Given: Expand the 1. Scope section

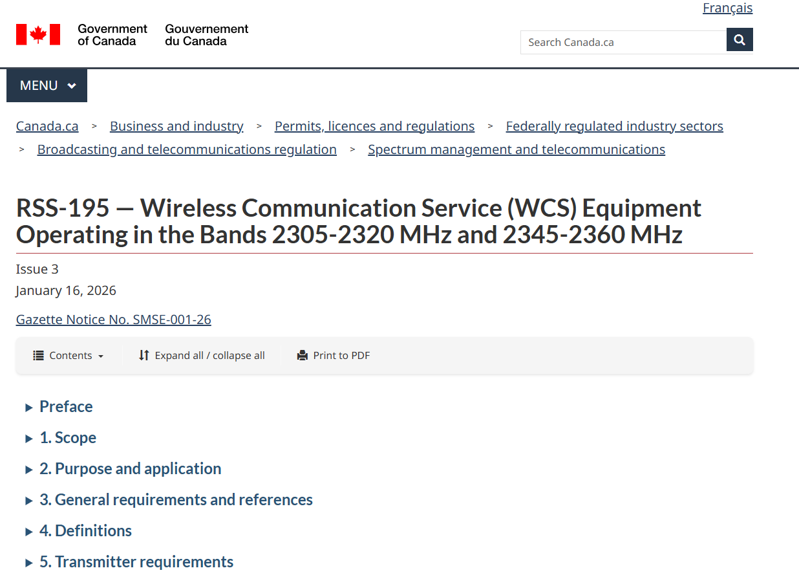Looking at the screenshot, I should [67, 437].
